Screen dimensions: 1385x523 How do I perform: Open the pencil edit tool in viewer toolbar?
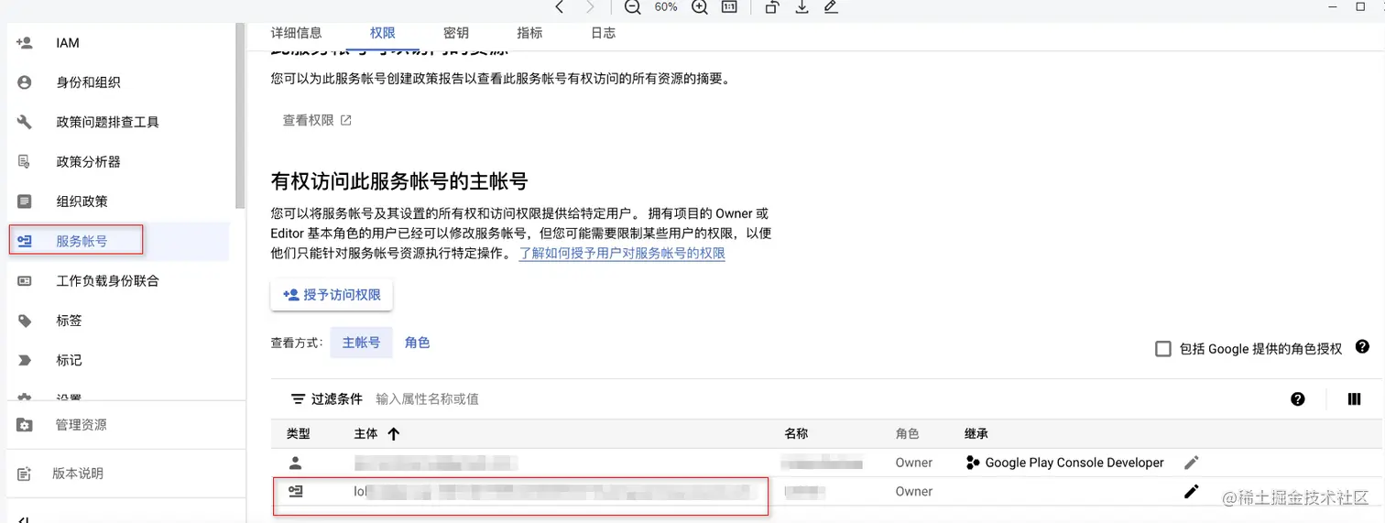[831, 7]
